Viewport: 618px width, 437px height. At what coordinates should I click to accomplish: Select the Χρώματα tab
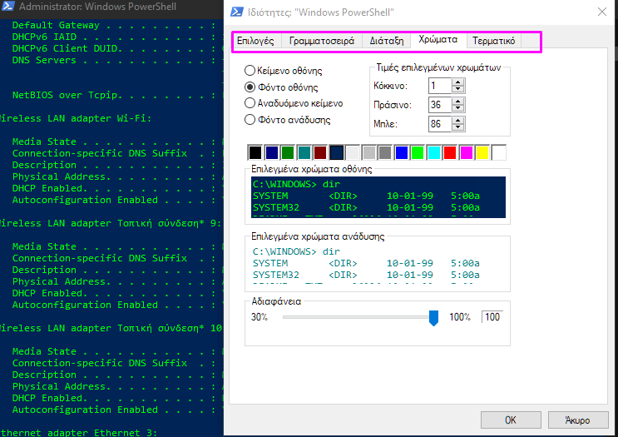click(x=438, y=40)
